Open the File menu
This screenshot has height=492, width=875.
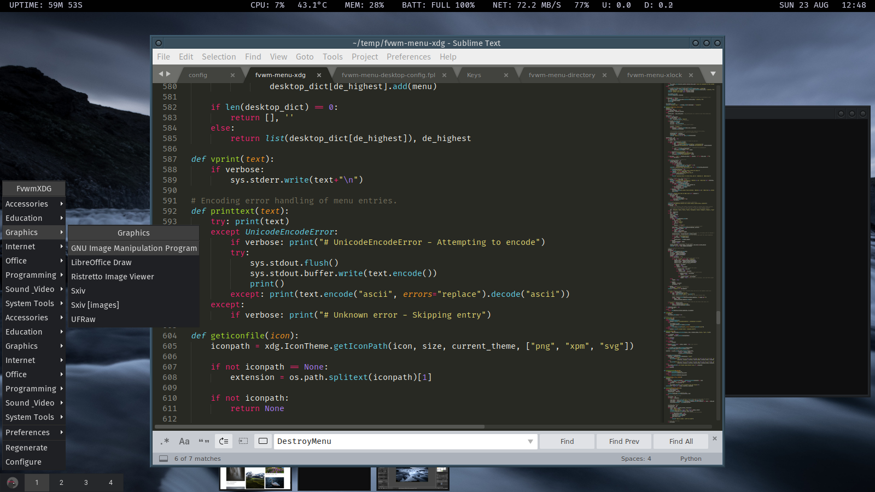164,57
